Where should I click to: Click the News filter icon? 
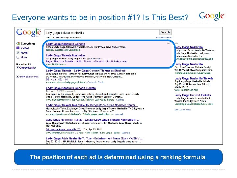pos(18,53)
